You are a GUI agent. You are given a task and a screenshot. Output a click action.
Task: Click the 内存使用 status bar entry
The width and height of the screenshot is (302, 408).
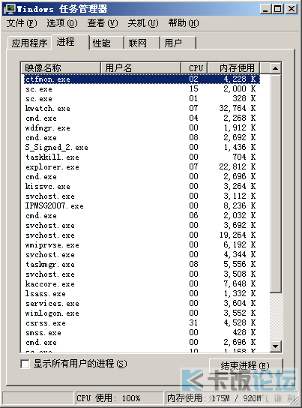tap(214, 397)
